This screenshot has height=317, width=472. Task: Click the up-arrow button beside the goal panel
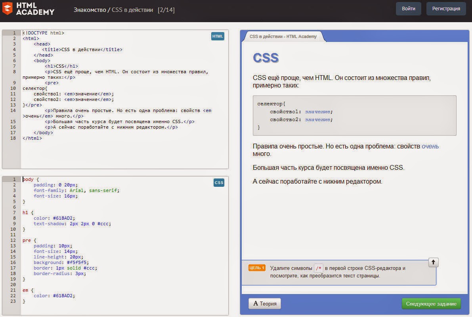(x=434, y=262)
